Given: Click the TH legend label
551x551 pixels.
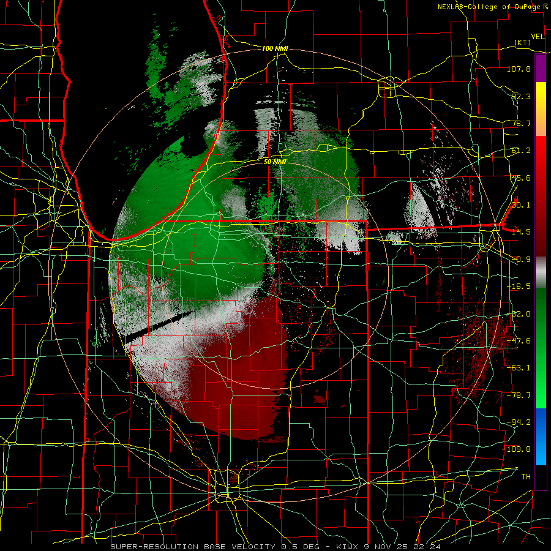Looking at the screenshot, I should pyautogui.click(x=526, y=477).
